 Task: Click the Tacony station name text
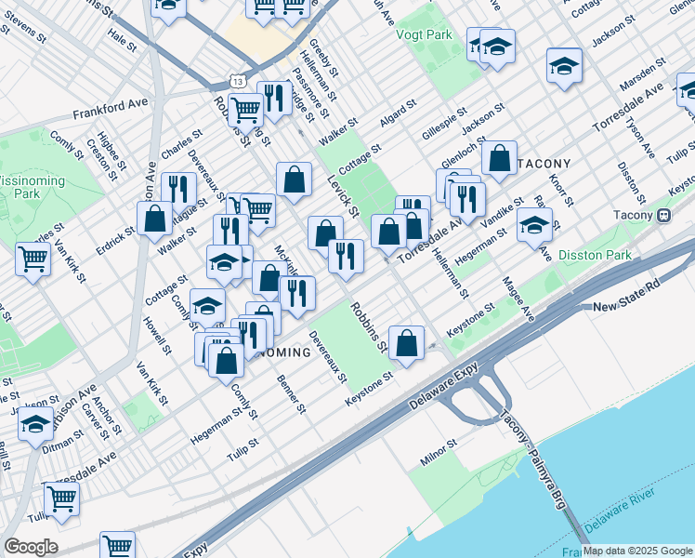(633, 216)
